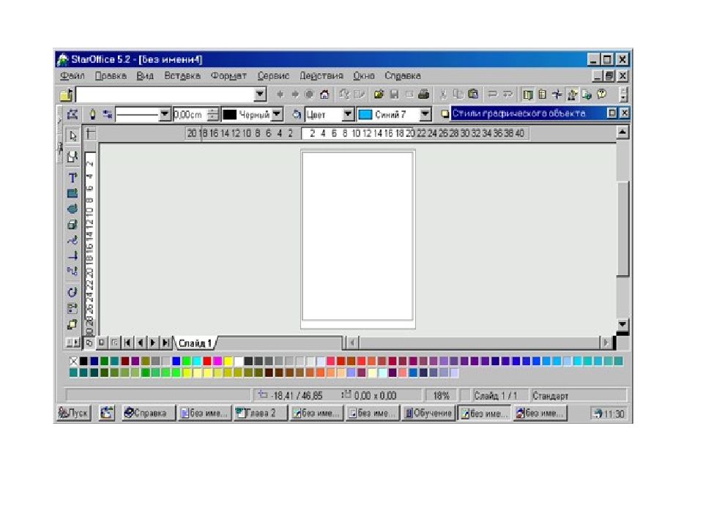The image size is (703, 527).
Task: Select the Lines and Arrows tool
Action: [72, 256]
